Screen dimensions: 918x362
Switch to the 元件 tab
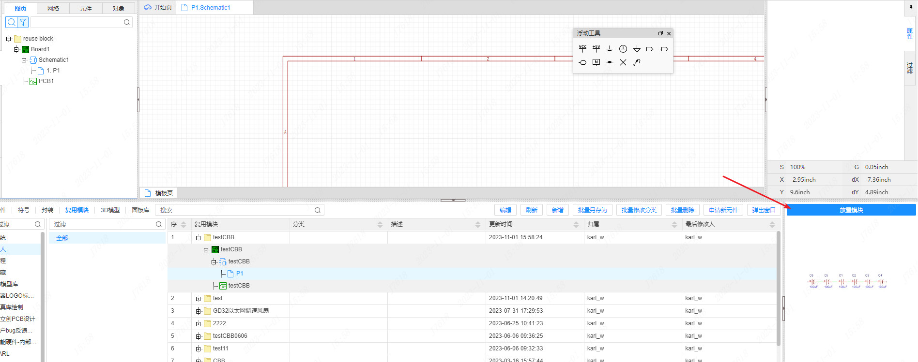click(86, 8)
